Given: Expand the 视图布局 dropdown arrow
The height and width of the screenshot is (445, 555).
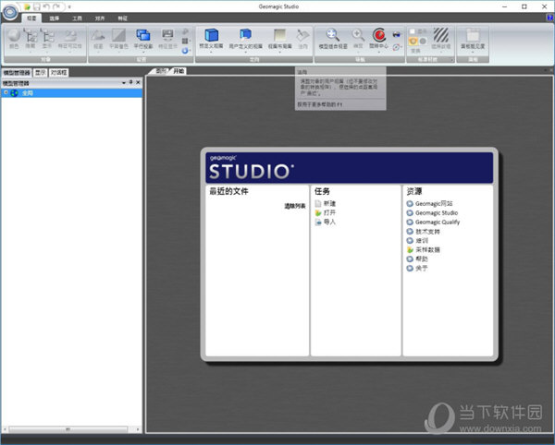Looking at the screenshot, I should [279, 53].
